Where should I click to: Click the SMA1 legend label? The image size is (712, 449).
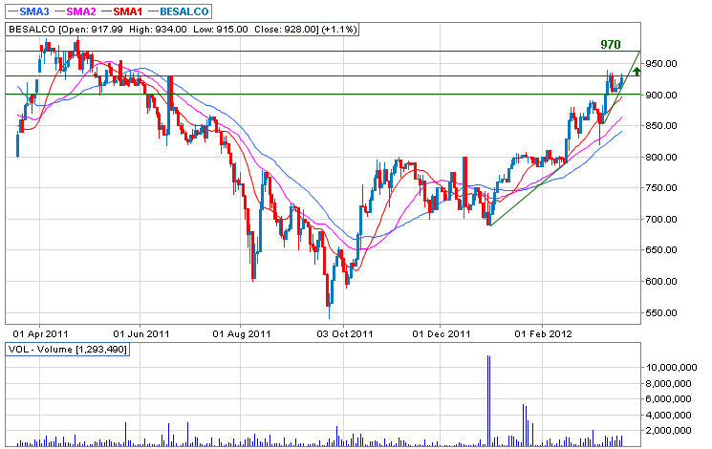tap(128, 11)
